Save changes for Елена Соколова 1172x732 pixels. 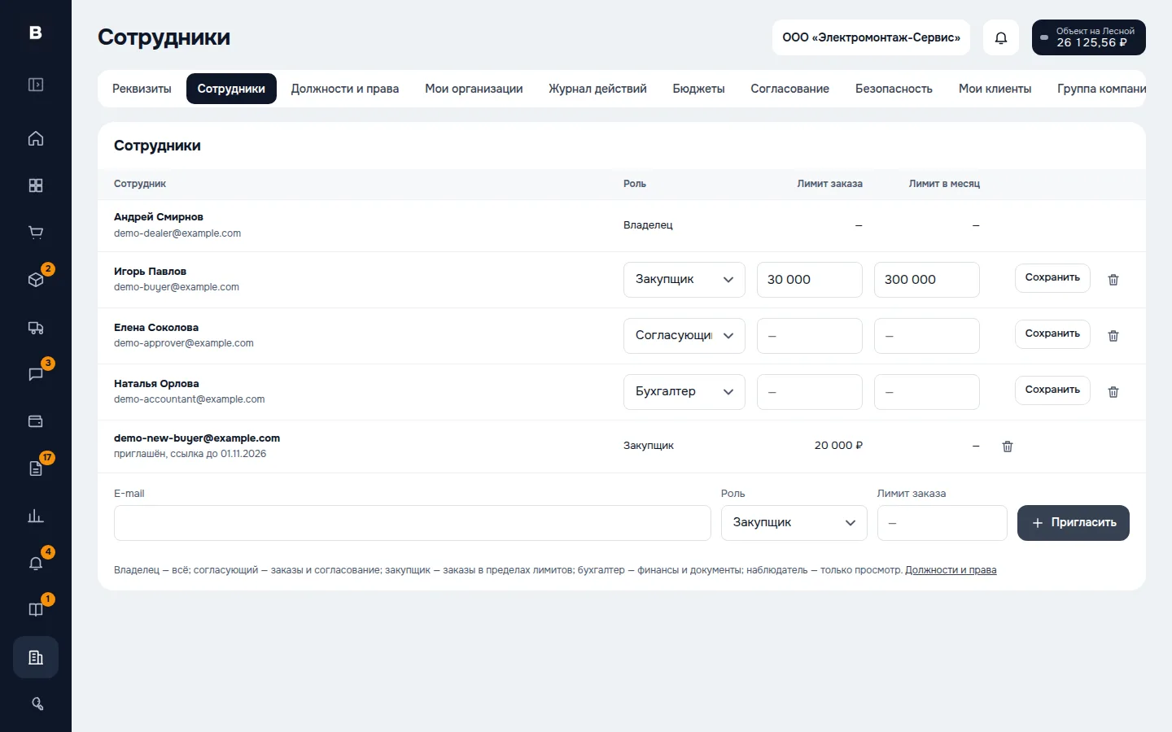click(1052, 334)
